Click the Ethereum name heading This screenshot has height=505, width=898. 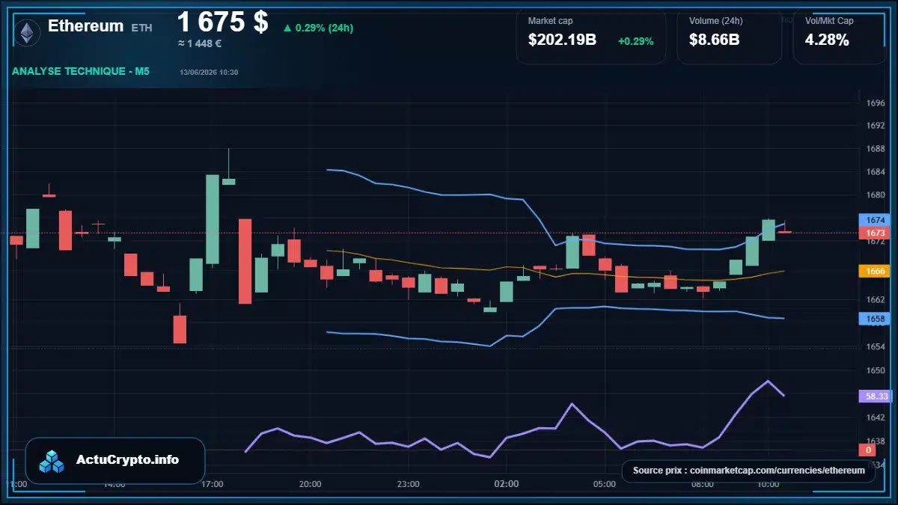tap(86, 26)
